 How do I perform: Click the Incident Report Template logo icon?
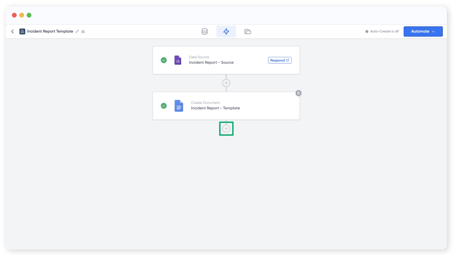(22, 31)
